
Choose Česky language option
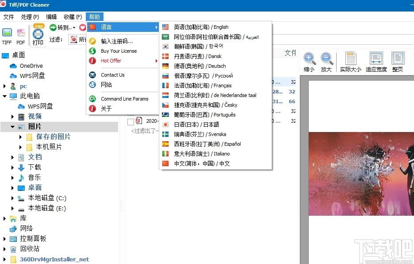[215, 105]
